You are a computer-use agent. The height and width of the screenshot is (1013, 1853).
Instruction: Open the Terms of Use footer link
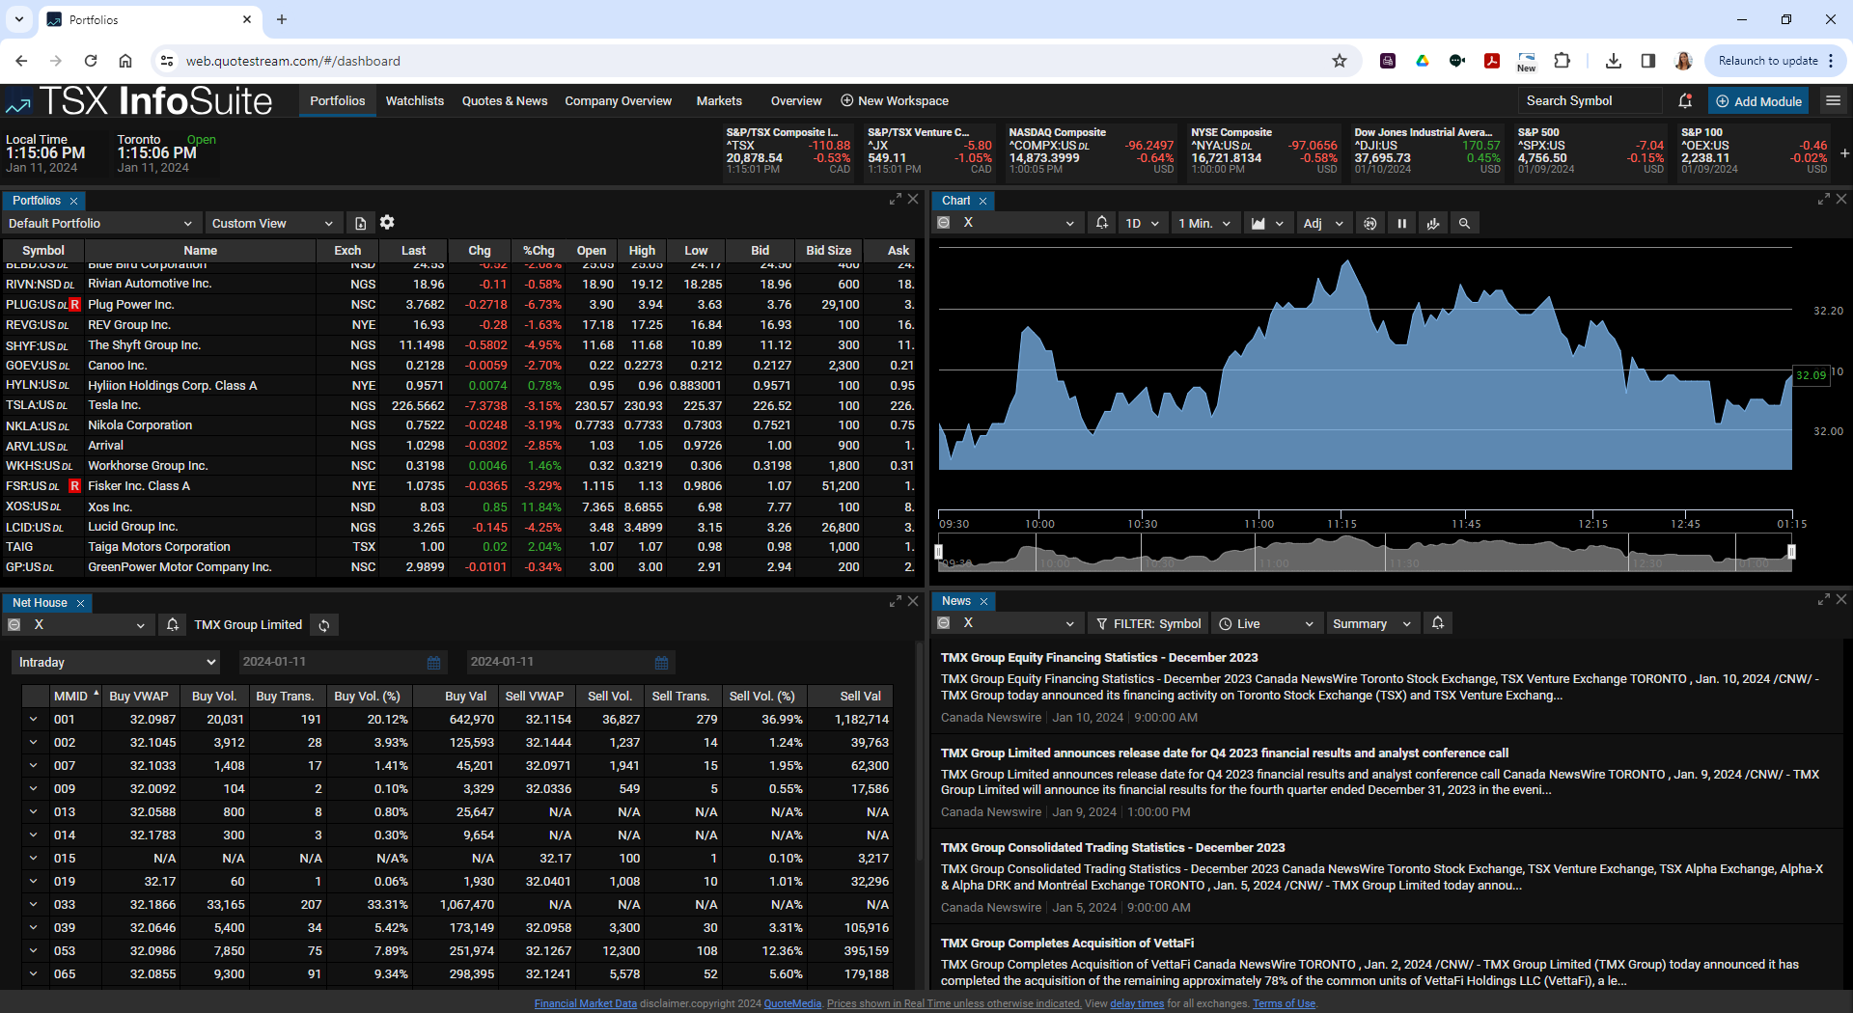tap(1284, 1003)
